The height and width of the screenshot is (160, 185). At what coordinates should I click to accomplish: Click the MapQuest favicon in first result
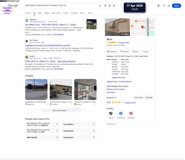pyautogui.click(x=27, y=21)
